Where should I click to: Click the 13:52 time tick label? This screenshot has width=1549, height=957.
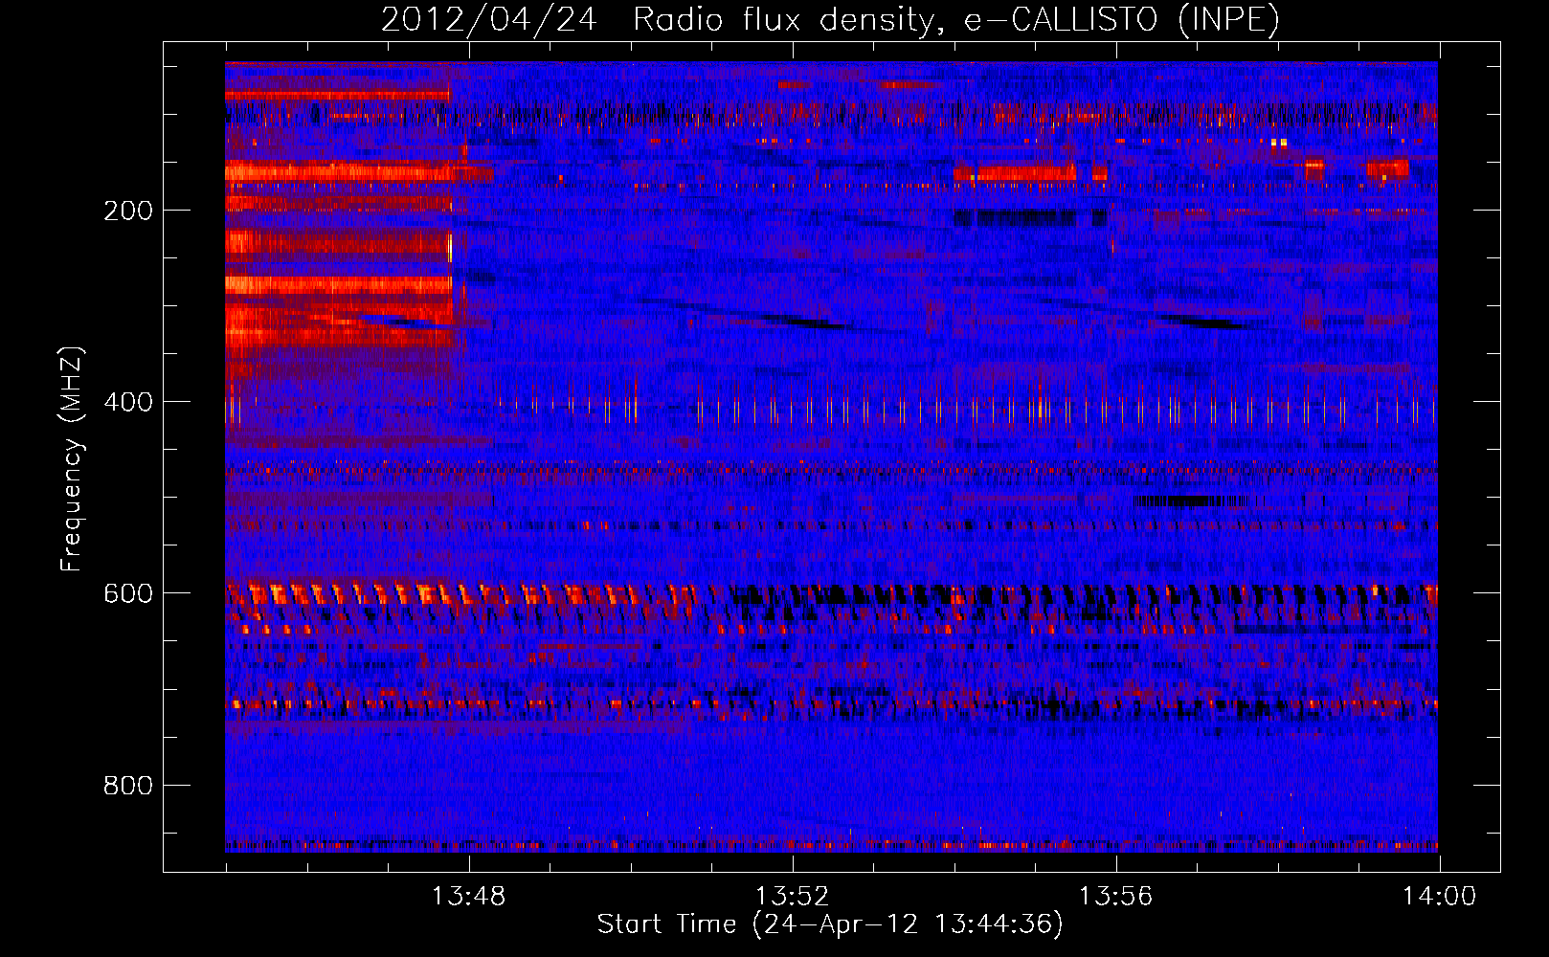(x=792, y=897)
